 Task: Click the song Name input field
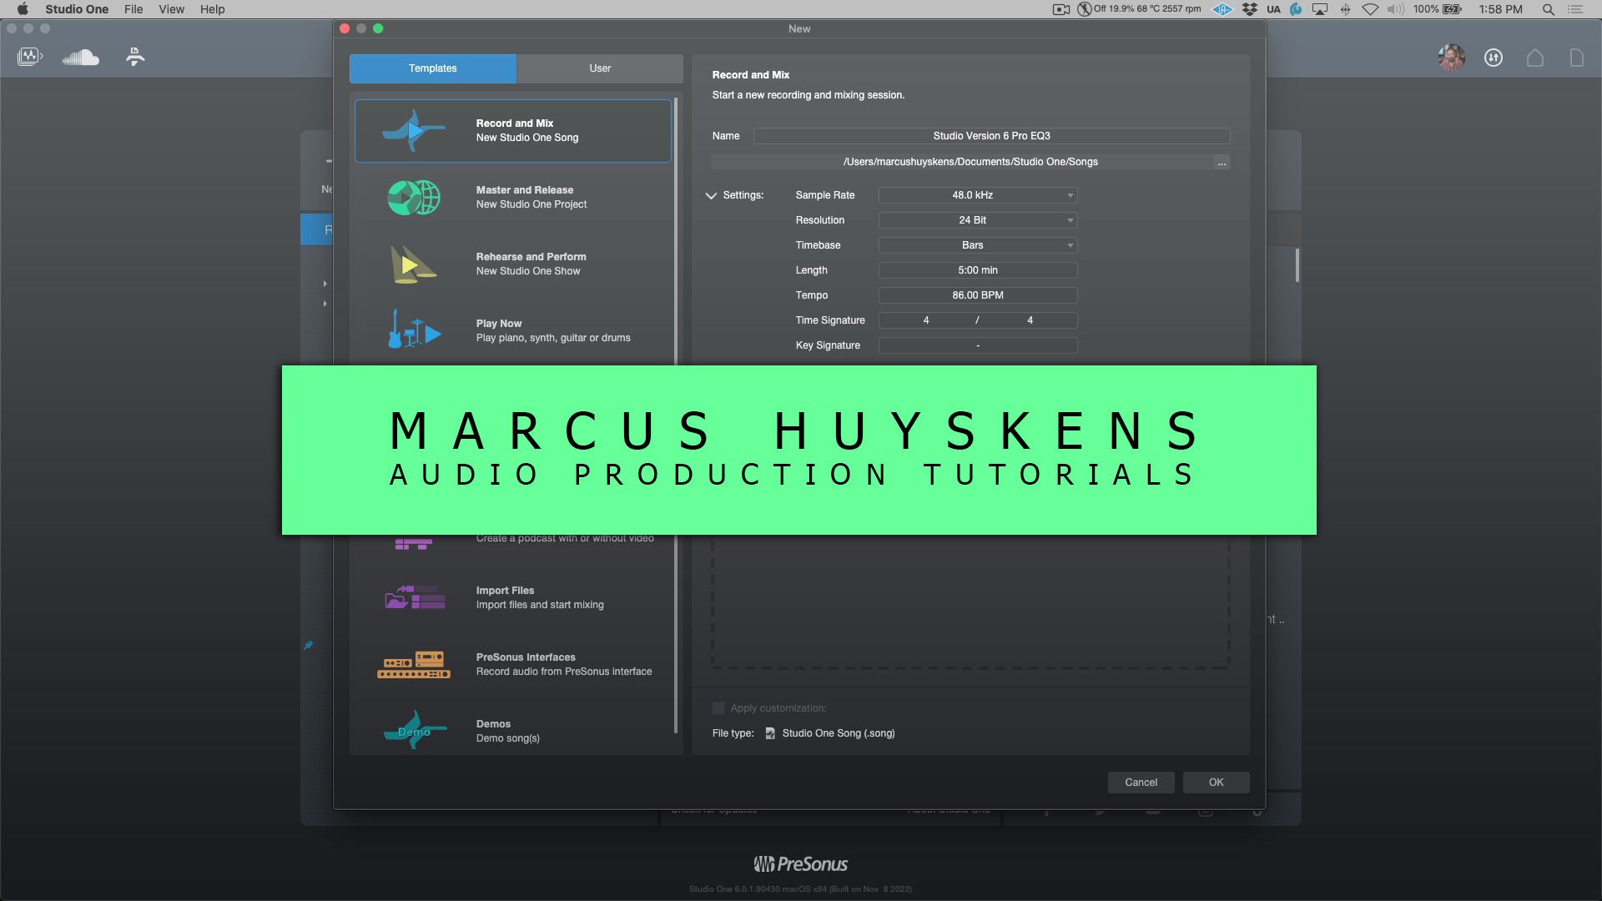point(991,136)
